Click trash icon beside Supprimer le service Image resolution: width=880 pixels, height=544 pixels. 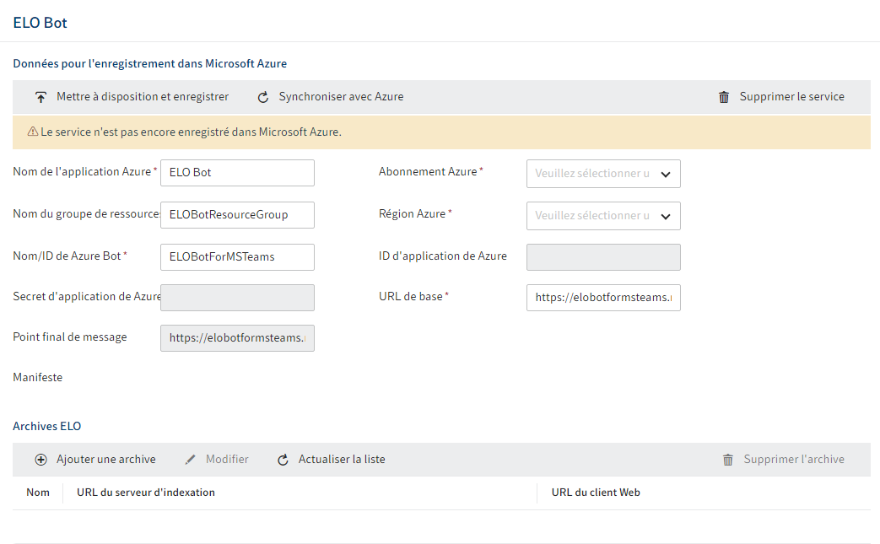pos(724,97)
